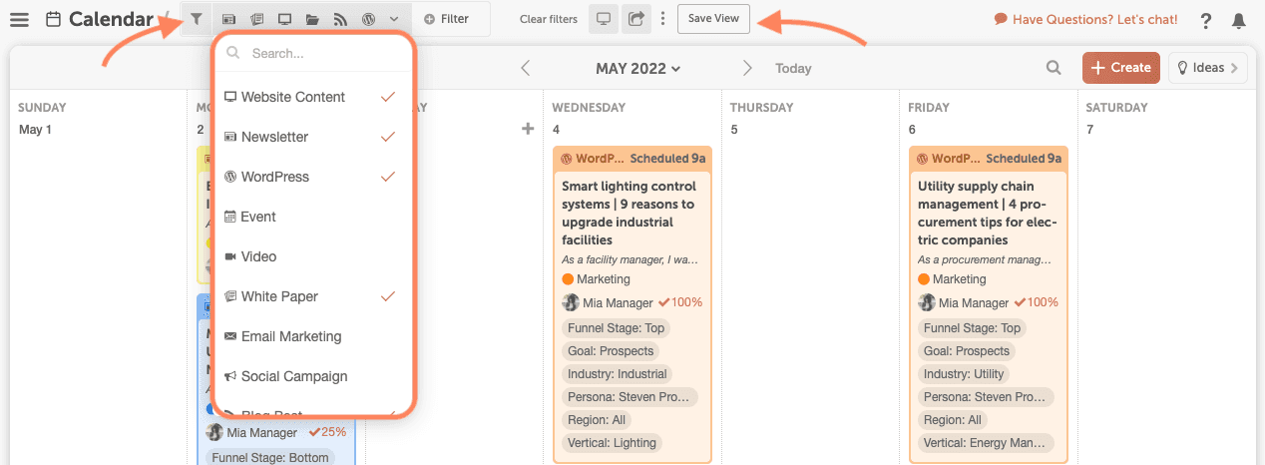Click Persona: Steven Pro… tag on Wednesday card

click(630, 397)
